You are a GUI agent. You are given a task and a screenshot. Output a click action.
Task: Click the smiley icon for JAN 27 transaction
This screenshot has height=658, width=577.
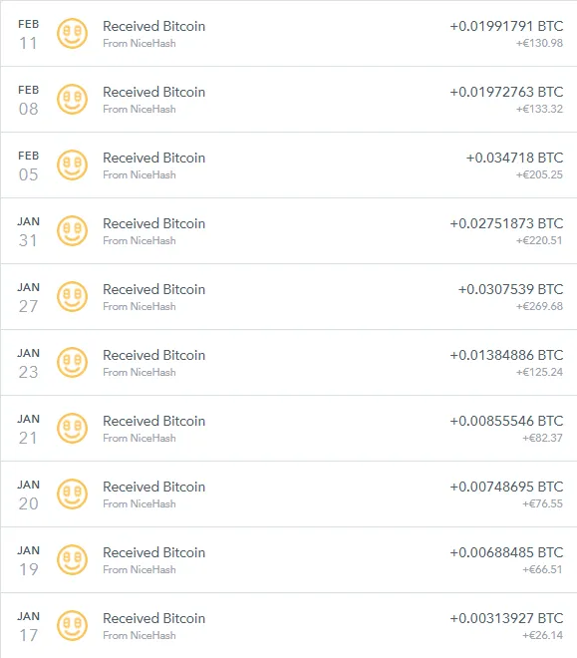coord(72,297)
